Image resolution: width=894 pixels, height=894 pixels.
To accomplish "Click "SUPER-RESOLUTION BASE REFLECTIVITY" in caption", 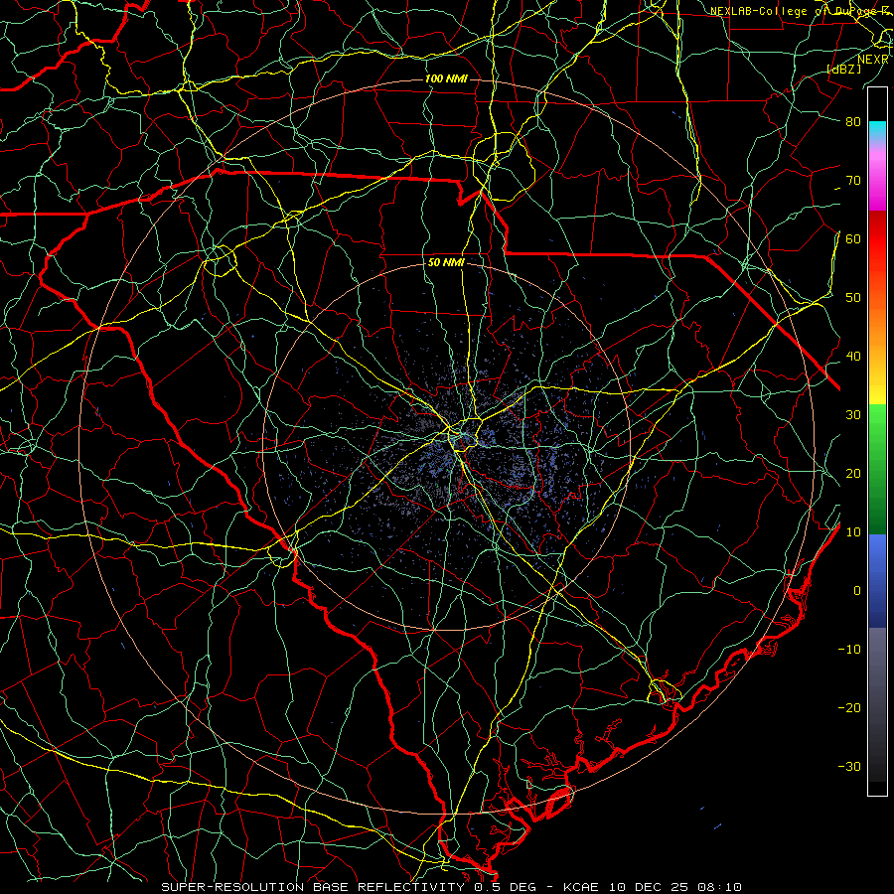I will click(x=312, y=887).
